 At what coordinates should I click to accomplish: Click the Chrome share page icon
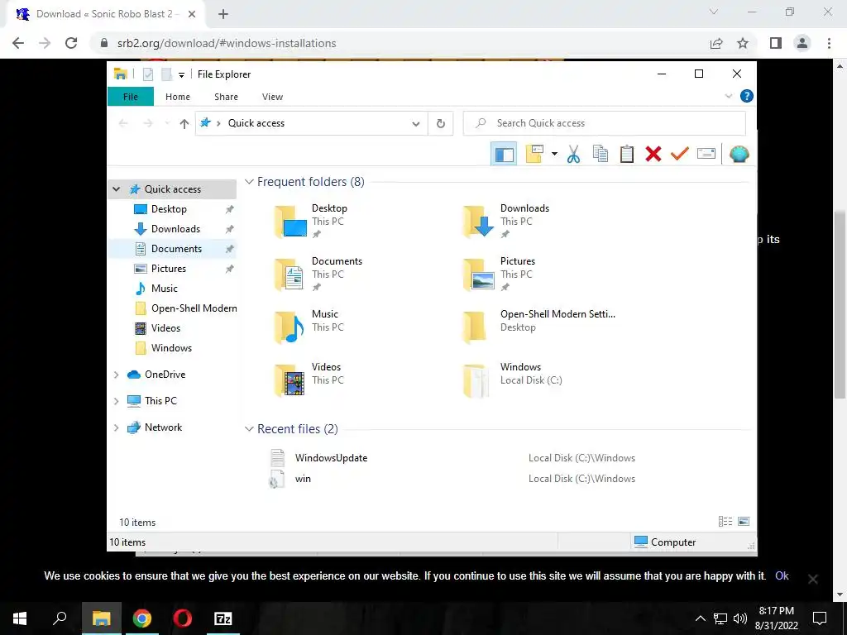tap(716, 43)
